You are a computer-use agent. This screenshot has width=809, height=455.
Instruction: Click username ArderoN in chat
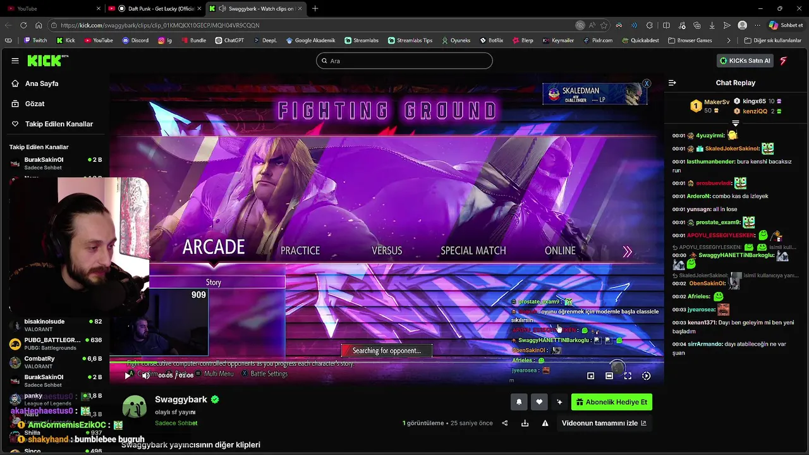click(x=698, y=196)
